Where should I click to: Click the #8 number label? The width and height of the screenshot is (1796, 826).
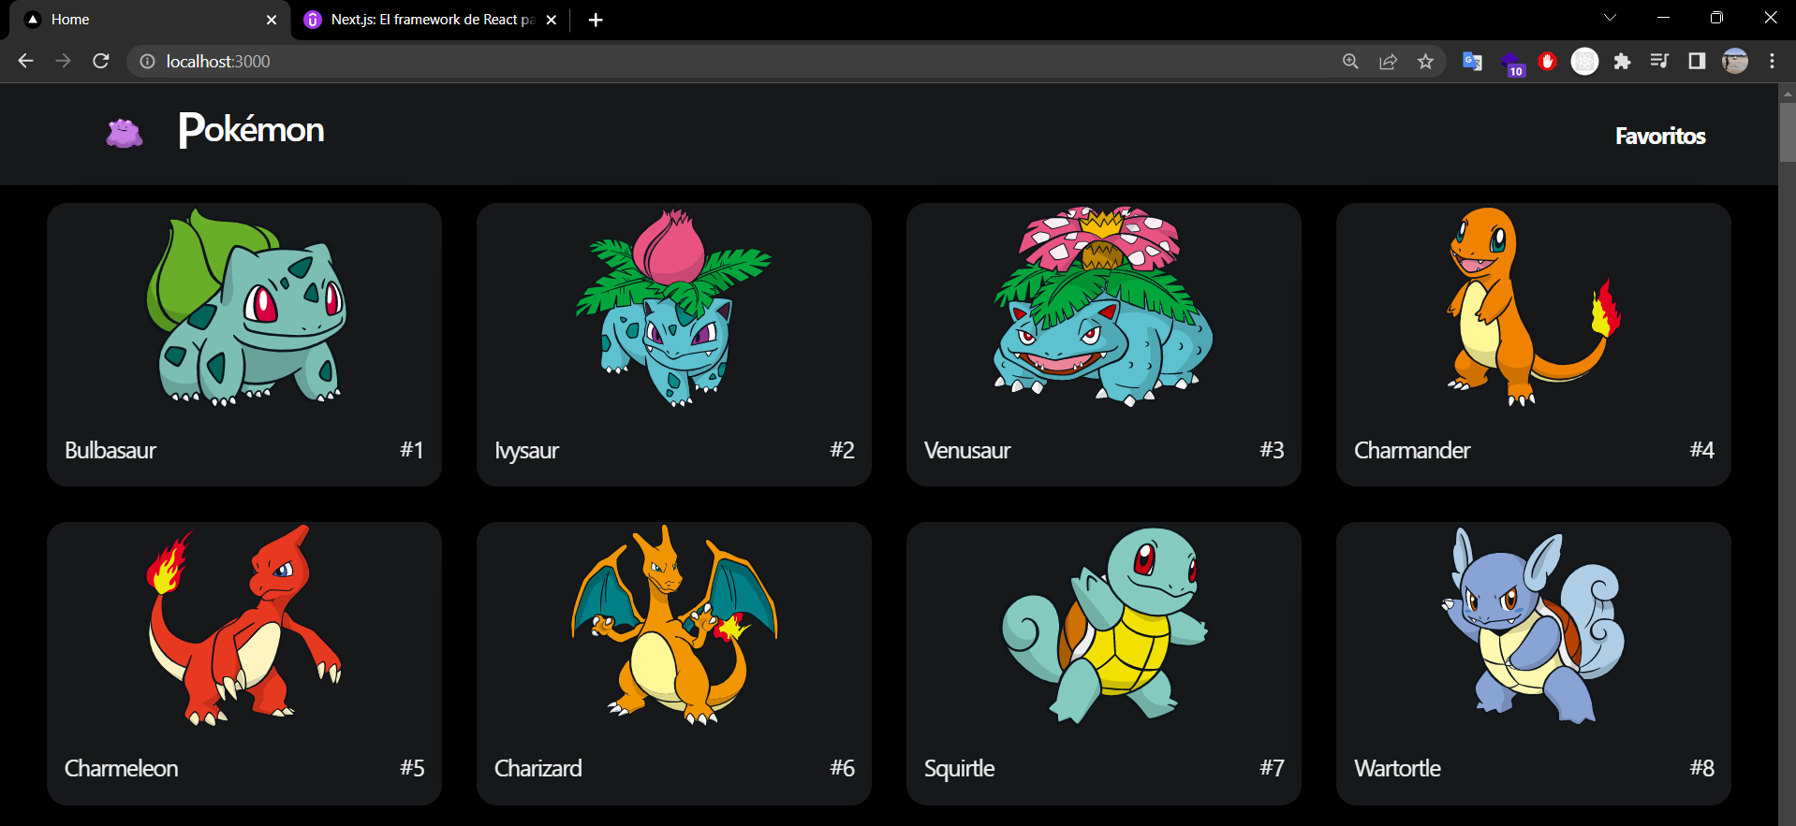click(x=1701, y=768)
